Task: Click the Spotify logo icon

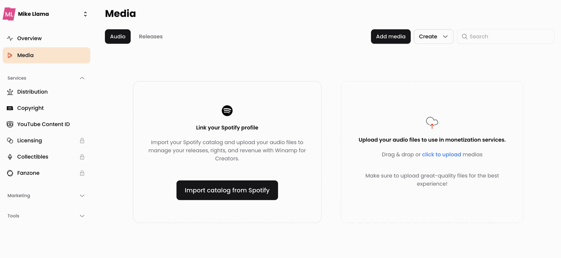Action: [x=227, y=111]
